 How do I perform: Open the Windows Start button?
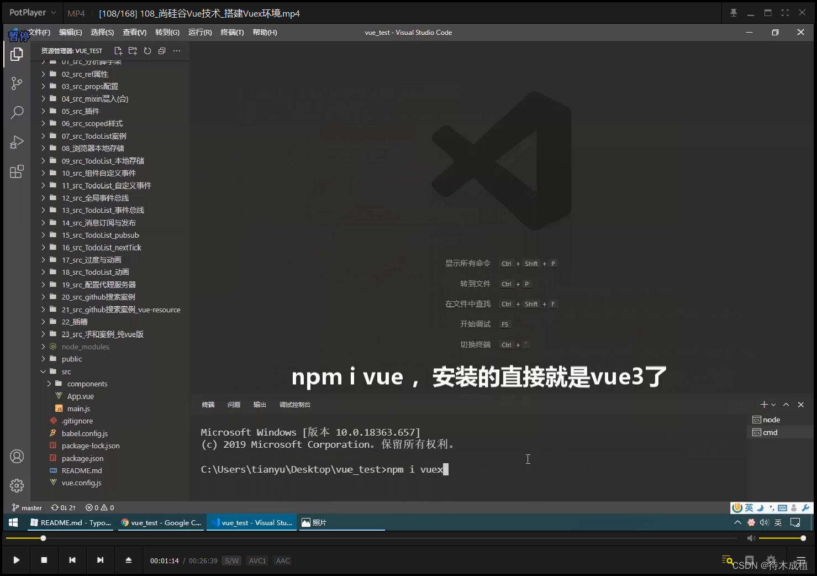[x=13, y=522]
